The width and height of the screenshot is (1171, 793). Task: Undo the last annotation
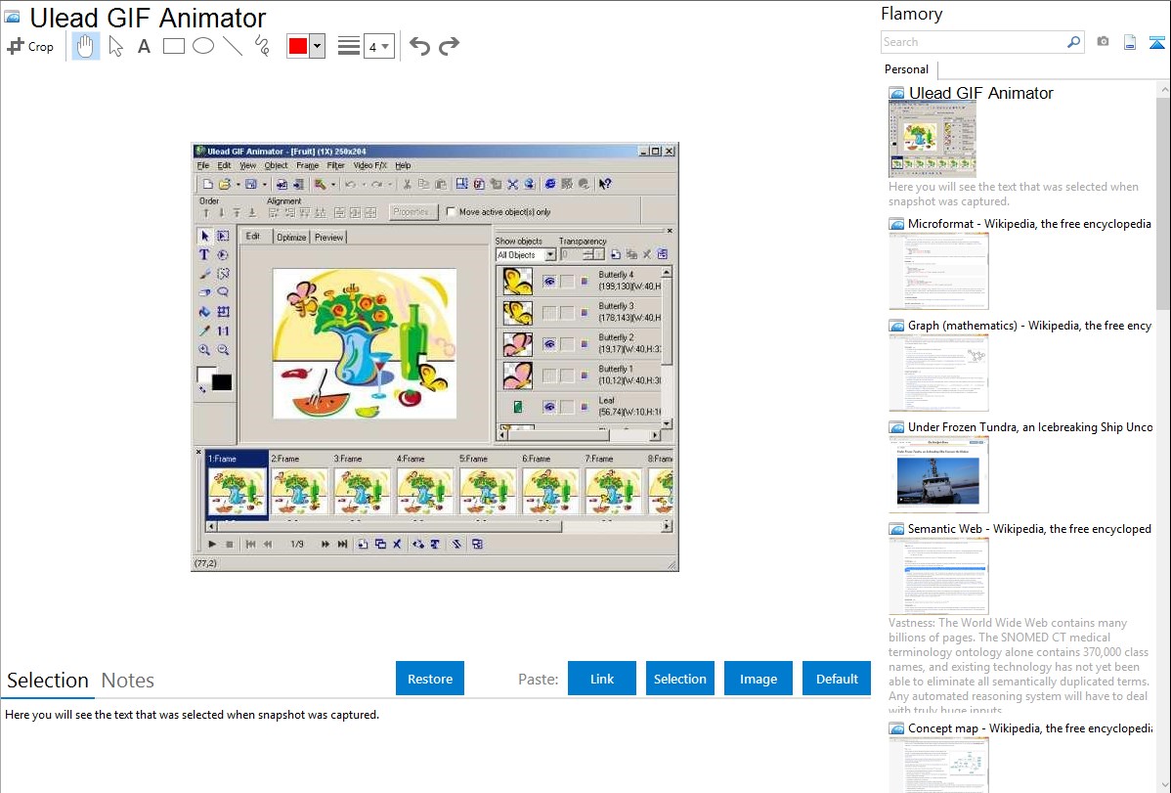click(x=419, y=46)
